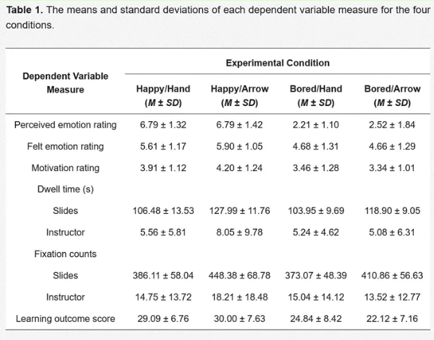Click the cell value "22.12 ± 7.16"
Screen dimensions: 434x340
(392, 319)
